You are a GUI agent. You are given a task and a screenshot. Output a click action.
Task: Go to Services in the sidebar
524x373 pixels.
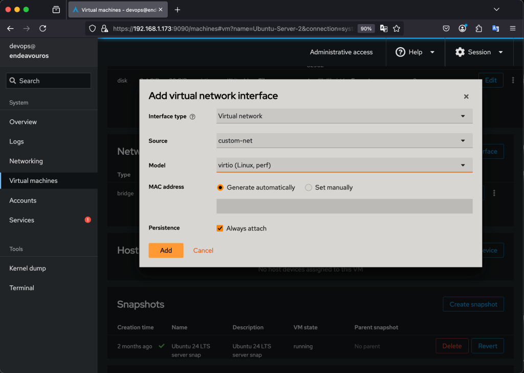(22, 220)
